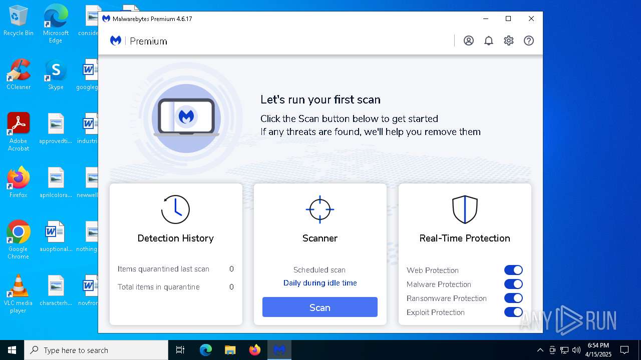The image size is (641, 360).
Task: Select the approvedti image file on desktop
Action: coord(56,129)
